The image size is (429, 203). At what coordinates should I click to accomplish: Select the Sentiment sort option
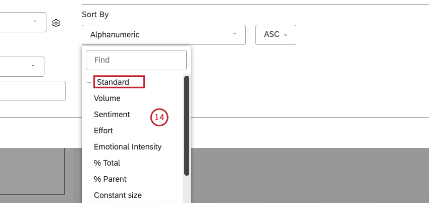(x=112, y=115)
